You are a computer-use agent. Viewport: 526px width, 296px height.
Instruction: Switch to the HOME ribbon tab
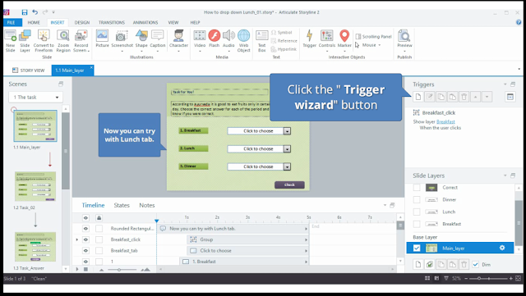pos(34,22)
